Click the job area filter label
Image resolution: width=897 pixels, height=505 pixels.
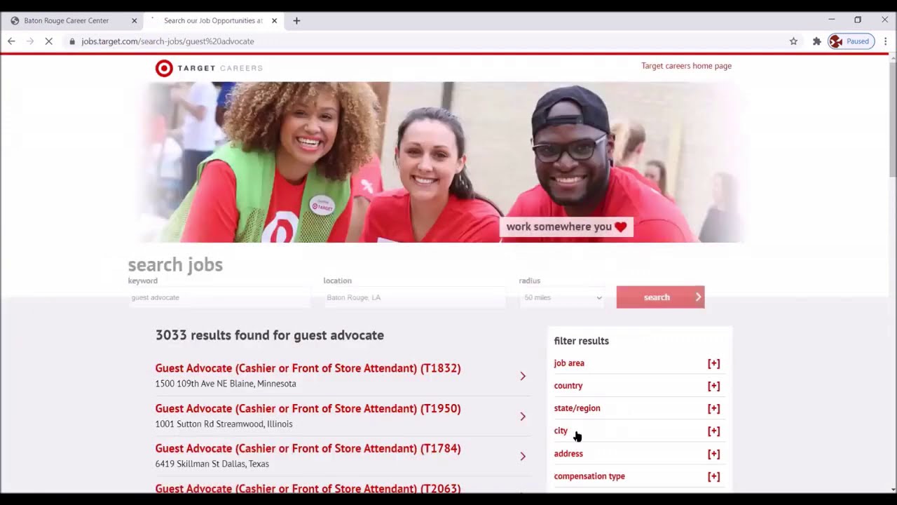tap(569, 363)
